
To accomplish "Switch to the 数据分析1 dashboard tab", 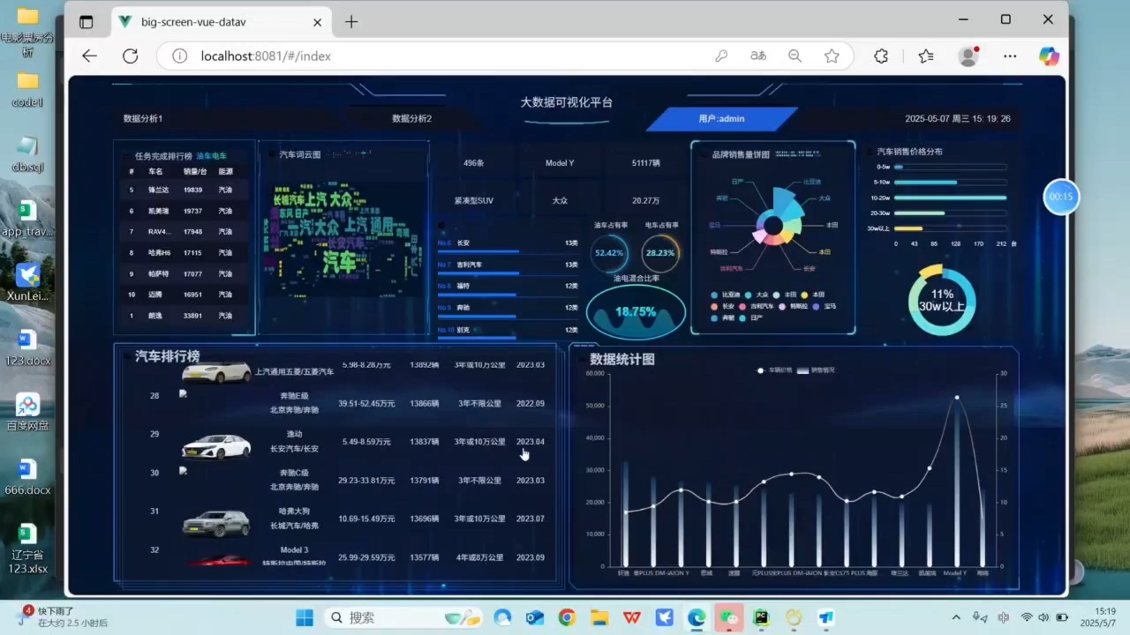I will (143, 118).
